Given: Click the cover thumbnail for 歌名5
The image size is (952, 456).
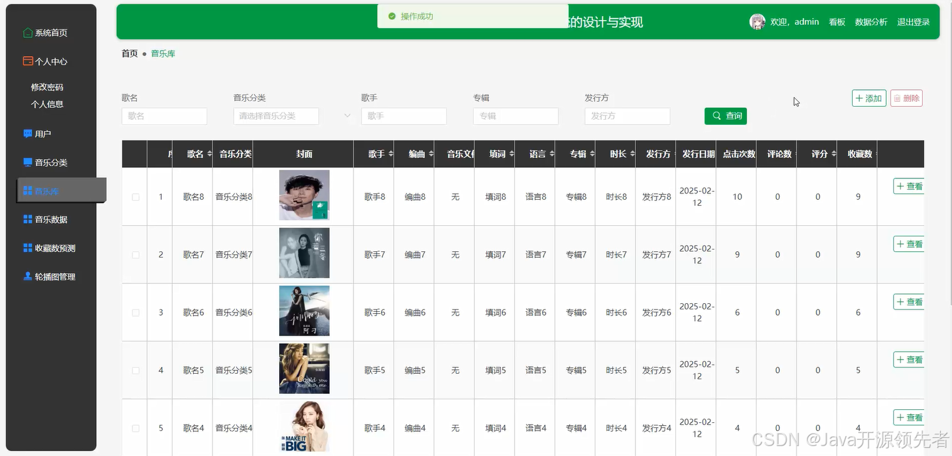Looking at the screenshot, I should click(x=304, y=369).
